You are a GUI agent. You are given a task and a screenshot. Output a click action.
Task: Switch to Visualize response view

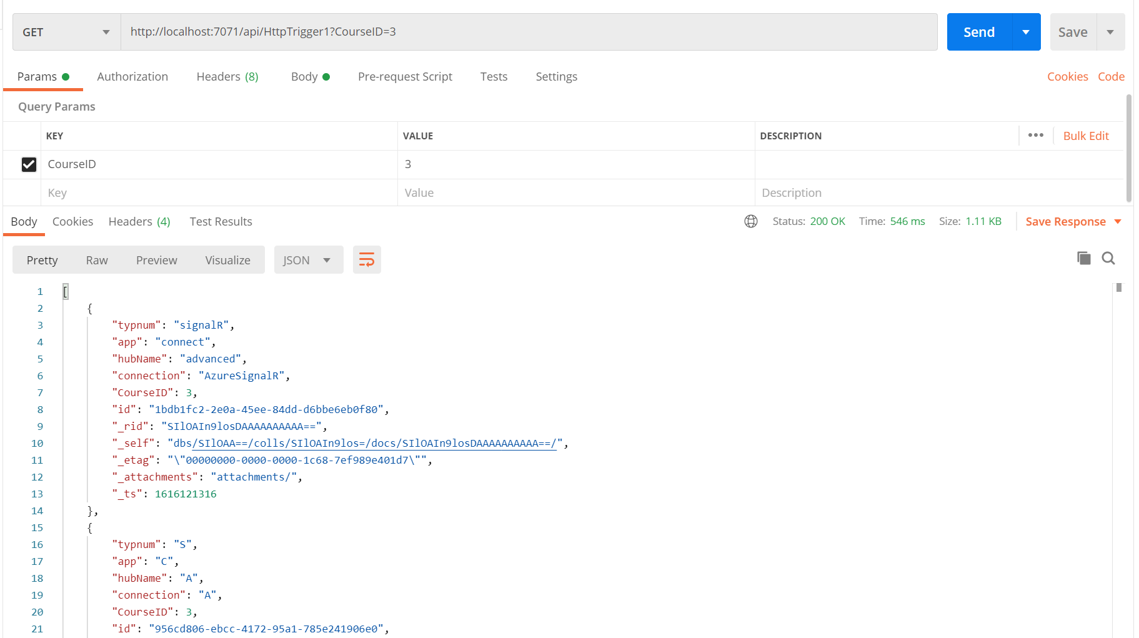(x=228, y=260)
